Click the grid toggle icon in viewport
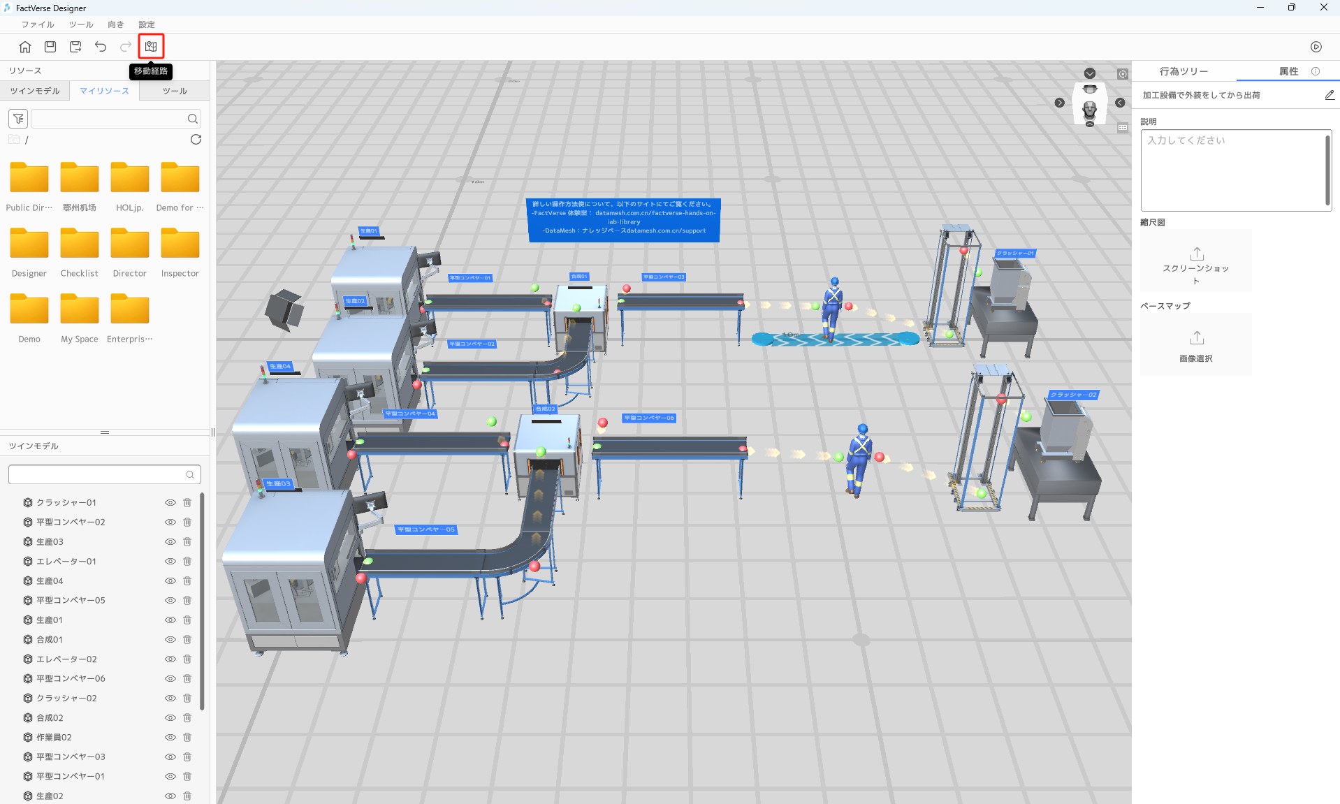 click(1123, 128)
